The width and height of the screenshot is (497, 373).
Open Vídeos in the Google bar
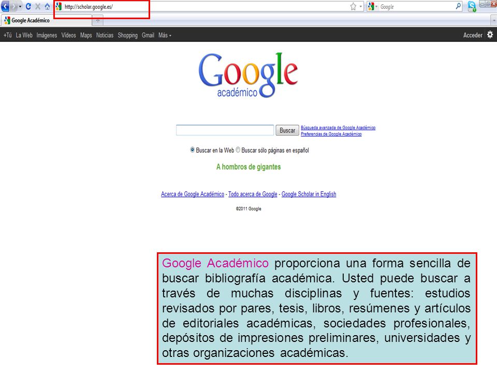[68, 35]
